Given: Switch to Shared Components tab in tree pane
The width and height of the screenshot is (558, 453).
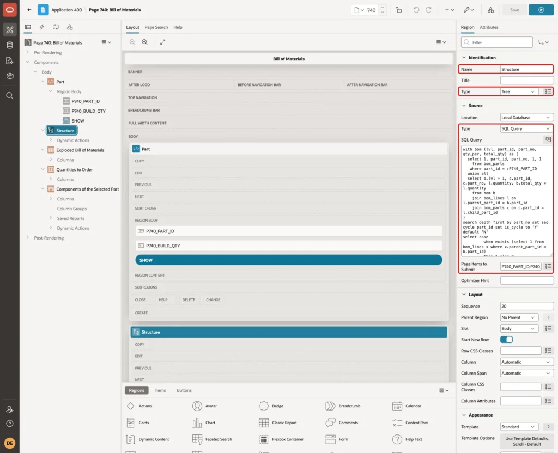Looking at the screenshot, I should [x=70, y=27].
